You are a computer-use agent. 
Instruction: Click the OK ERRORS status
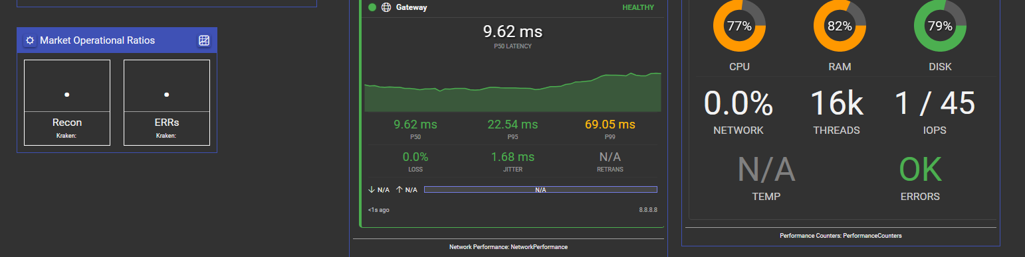pyautogui.click(x=921, y=170)
